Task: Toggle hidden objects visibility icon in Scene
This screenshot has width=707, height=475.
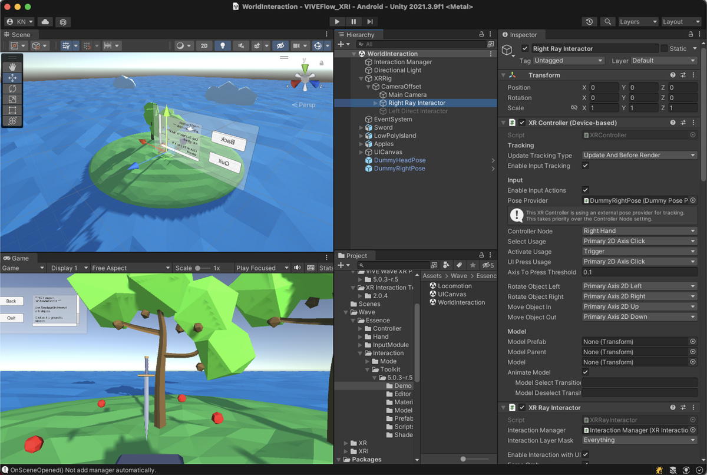Action: coord(280,45)
